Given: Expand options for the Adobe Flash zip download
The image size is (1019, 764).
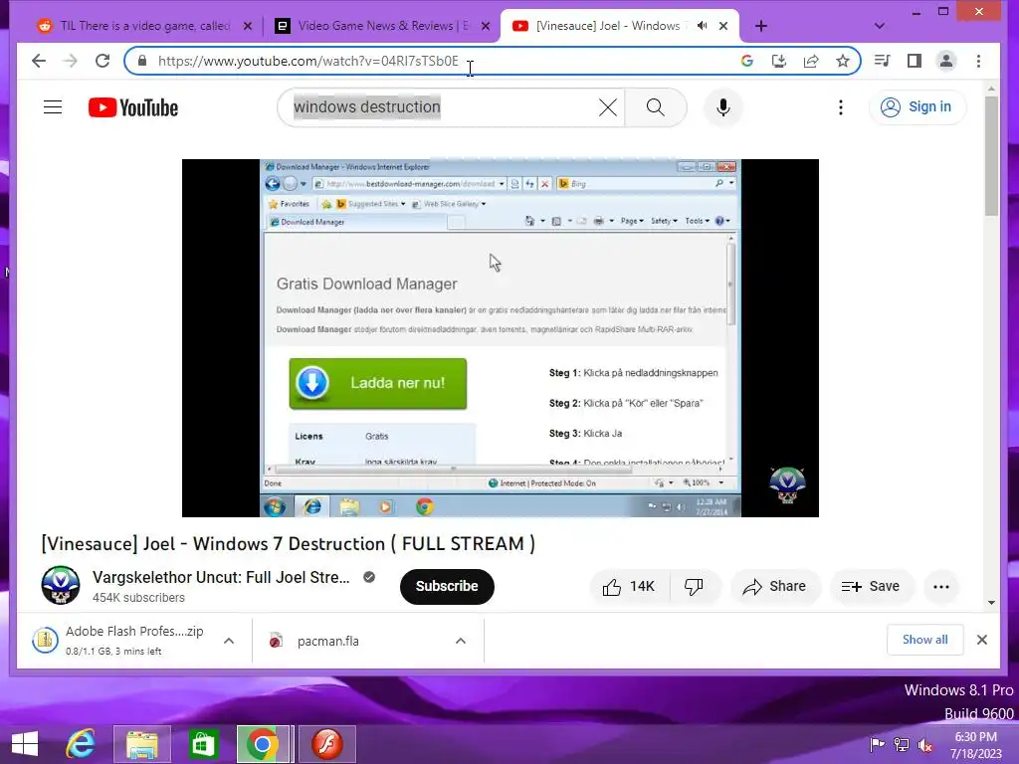Looking at the screenshot, I should click(x=229, y=641).
